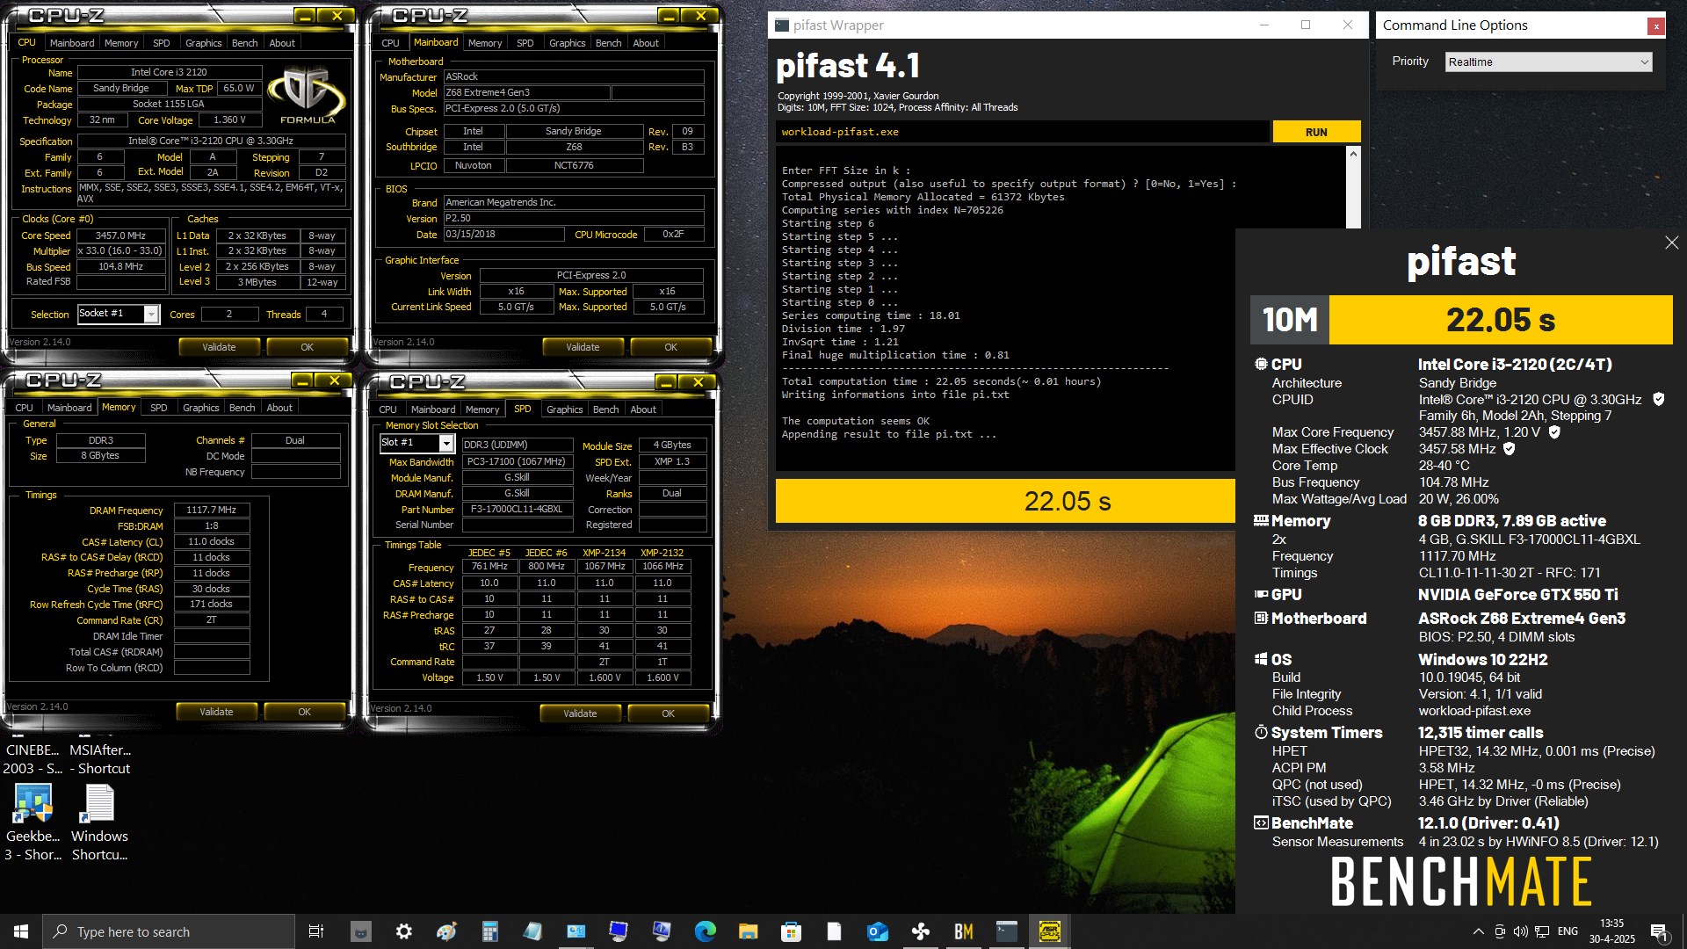Click the verified shield beside Max Core Frequency
The width and height of the screenshot is (1687, 949).
(x=1554, y=431)
